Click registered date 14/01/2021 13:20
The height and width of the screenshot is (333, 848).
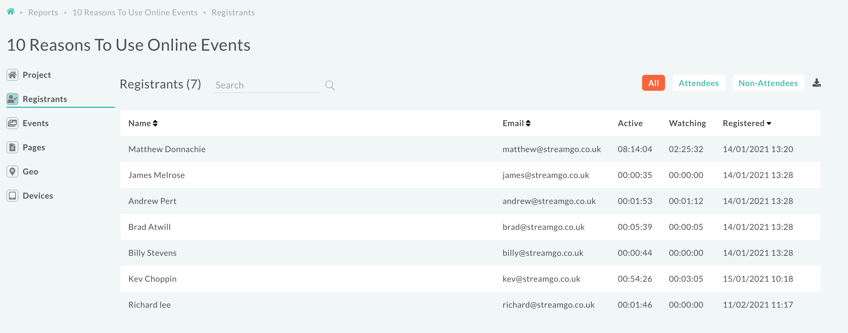click(758, 149)
